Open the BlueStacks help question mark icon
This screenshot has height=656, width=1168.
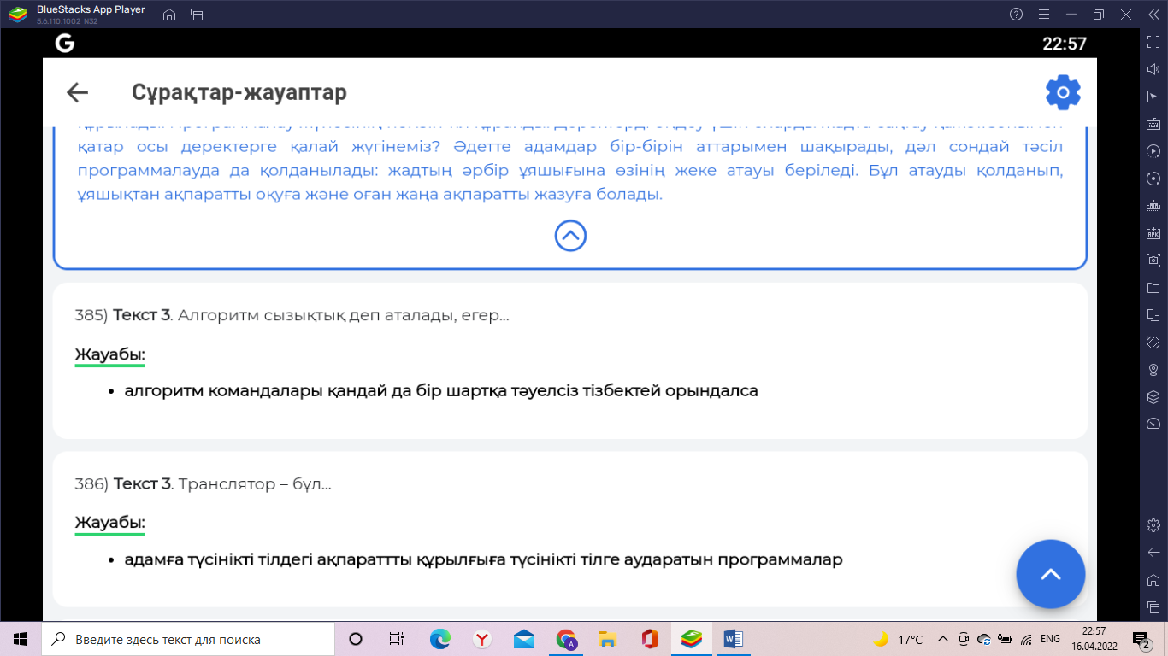tap(1016, 15)
